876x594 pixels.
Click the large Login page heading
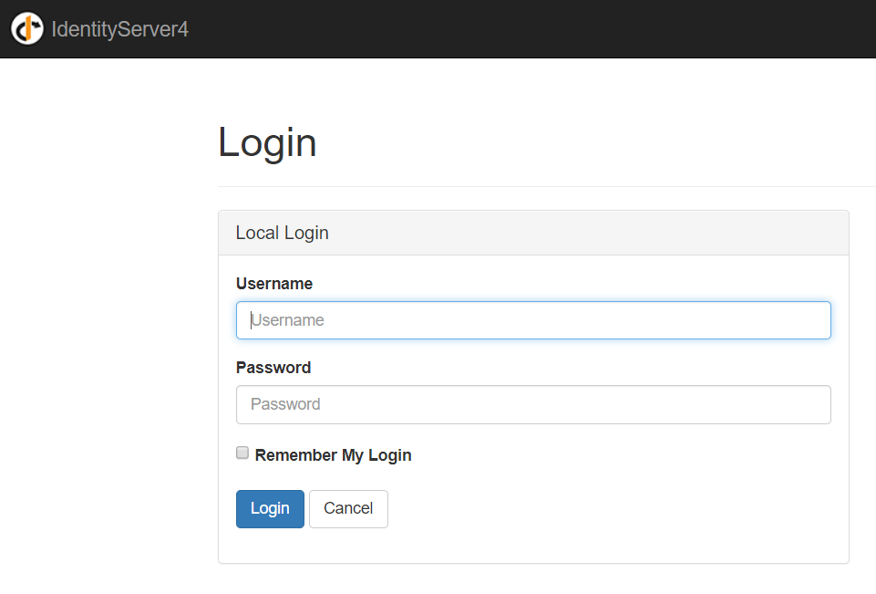pyautogui.click(x=267, y=143)
